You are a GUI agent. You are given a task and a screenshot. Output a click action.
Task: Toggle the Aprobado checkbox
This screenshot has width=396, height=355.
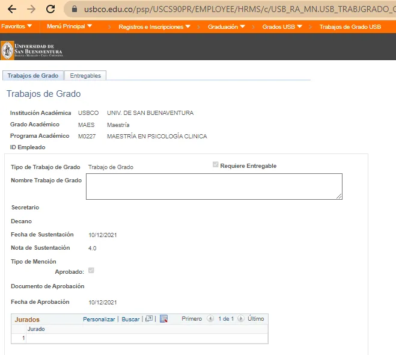point(91,271)
